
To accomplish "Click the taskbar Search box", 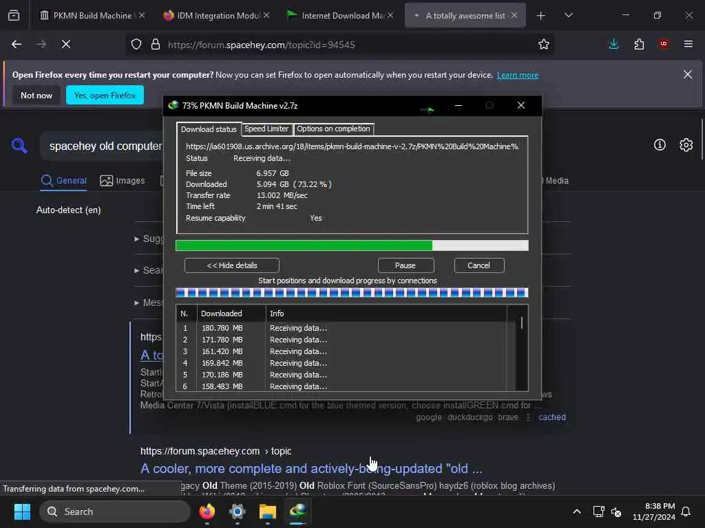I will click(x=115, y=511).
